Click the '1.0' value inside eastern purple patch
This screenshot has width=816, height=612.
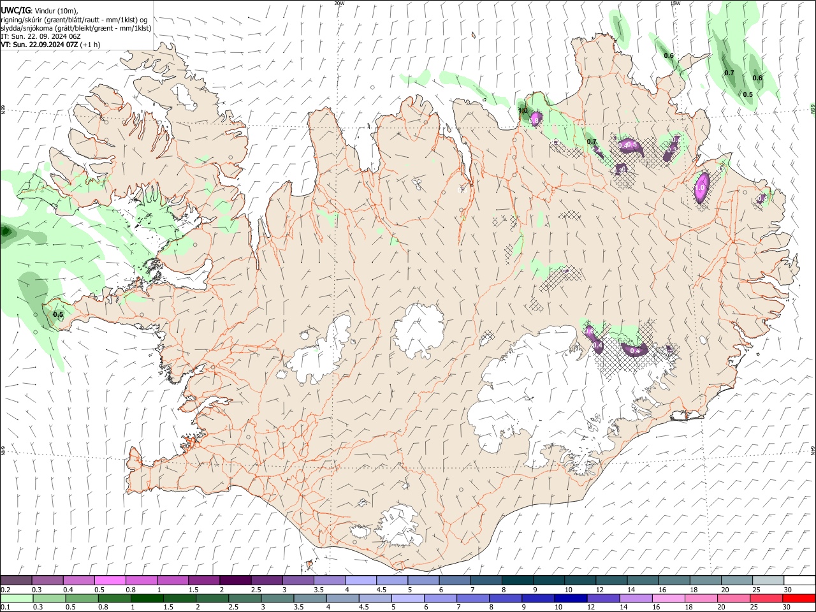699,188
